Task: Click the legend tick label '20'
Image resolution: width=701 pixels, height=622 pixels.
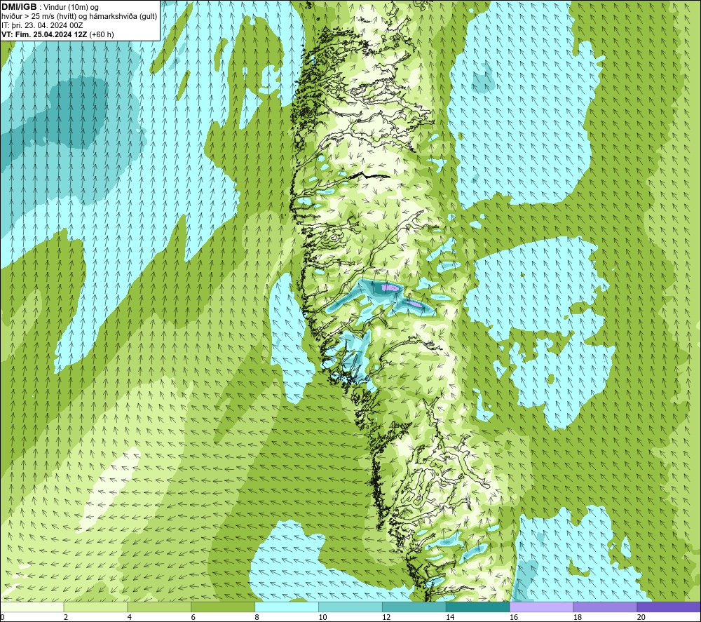Action: pos(641,617)
